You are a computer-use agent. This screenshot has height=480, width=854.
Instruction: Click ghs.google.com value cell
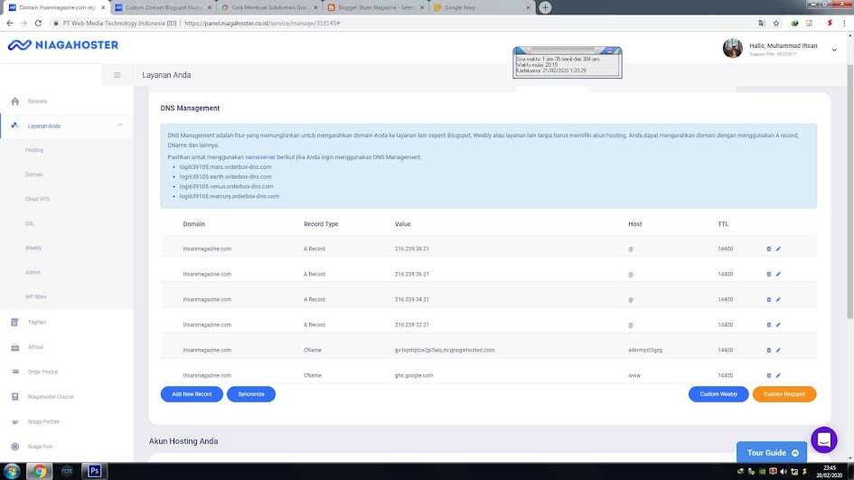(x=414, y=375)
